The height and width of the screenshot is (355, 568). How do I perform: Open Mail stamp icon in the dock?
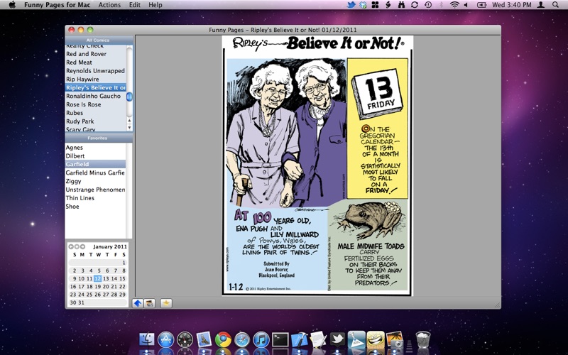pos(204,340)
